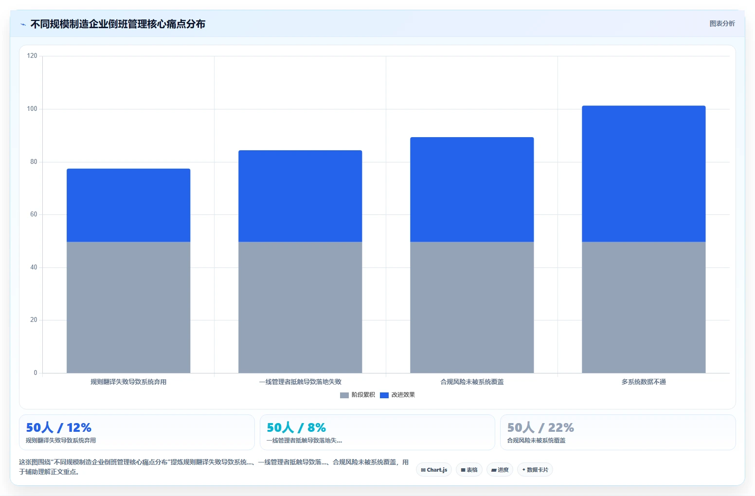This screenshot has height=496, width=755.
Task: Click the 图表分析 label in the header
Action: (x=722, y=23)
